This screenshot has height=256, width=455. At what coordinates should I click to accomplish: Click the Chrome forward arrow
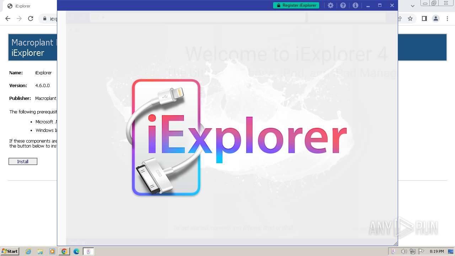point(19,18)
